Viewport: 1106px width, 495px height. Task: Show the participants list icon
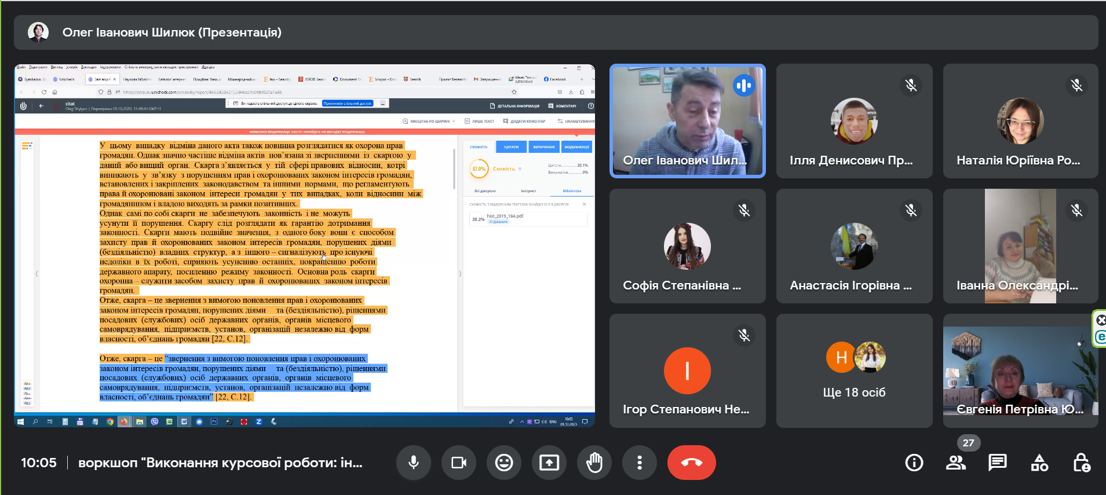(x=956, y=463)
